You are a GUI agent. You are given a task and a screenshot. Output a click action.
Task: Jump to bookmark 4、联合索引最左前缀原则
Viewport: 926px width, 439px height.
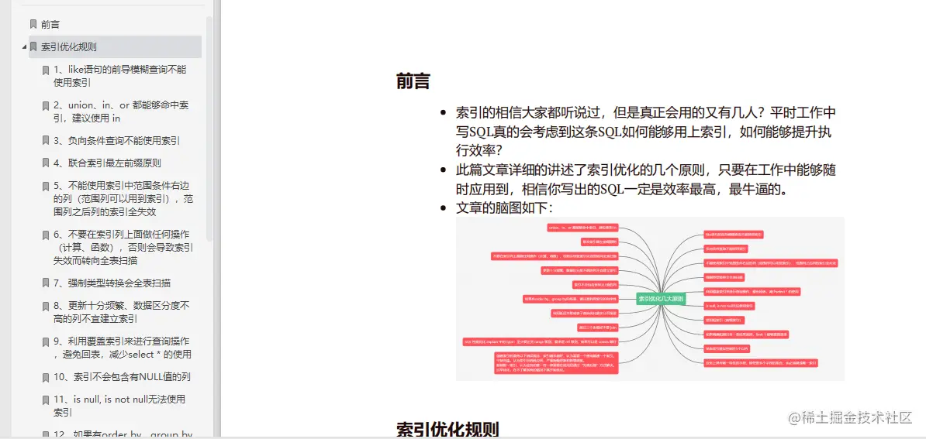point(107,163)
